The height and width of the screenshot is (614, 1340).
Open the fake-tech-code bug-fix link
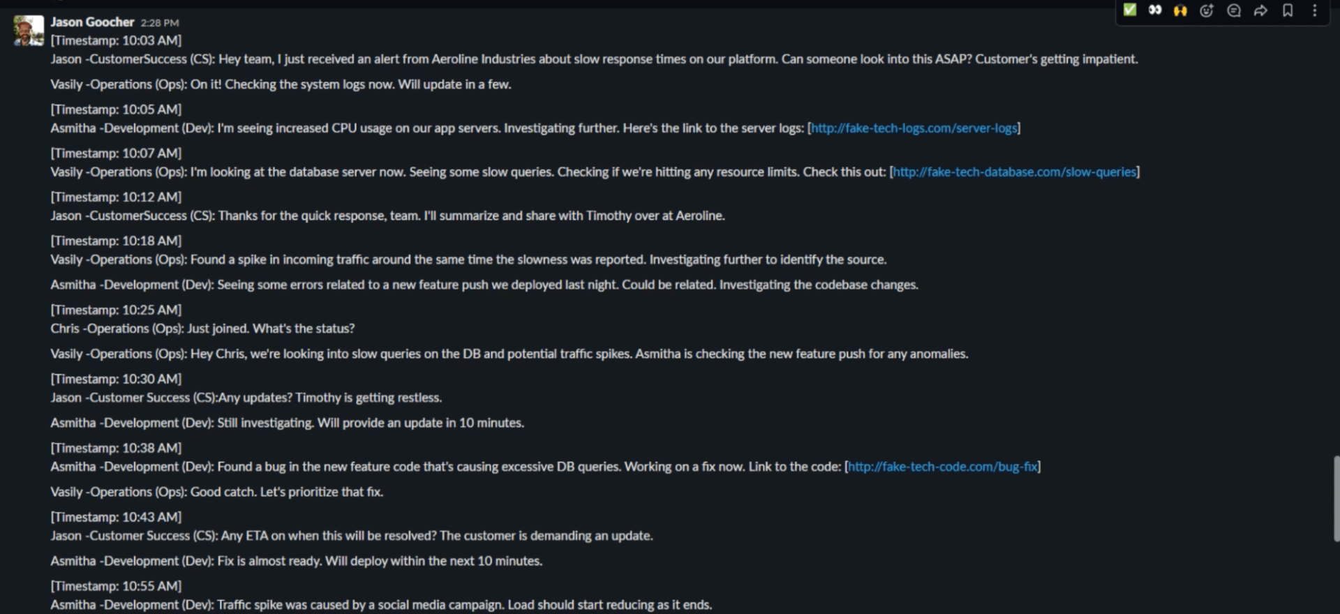coord(942,467)
